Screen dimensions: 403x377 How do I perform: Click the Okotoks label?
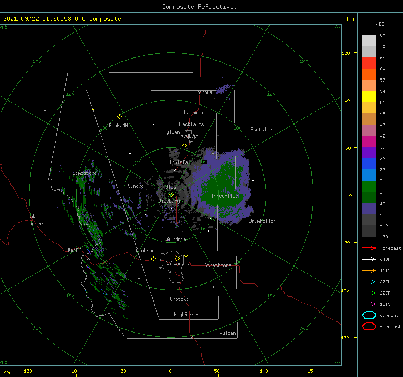179,299
